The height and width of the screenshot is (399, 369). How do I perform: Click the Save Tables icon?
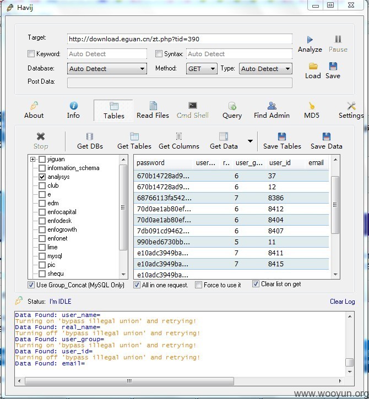coord(282,136)
